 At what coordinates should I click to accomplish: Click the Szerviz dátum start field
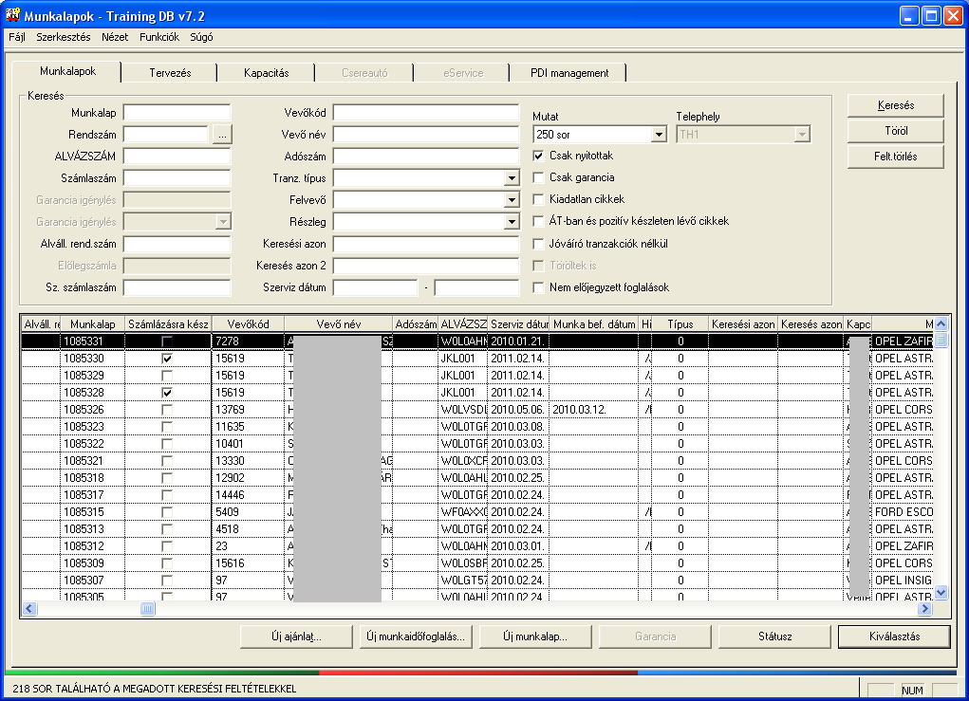tap(376, 287)
